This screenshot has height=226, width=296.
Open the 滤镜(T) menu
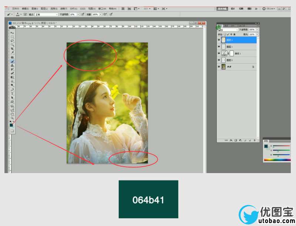point(64,9)
